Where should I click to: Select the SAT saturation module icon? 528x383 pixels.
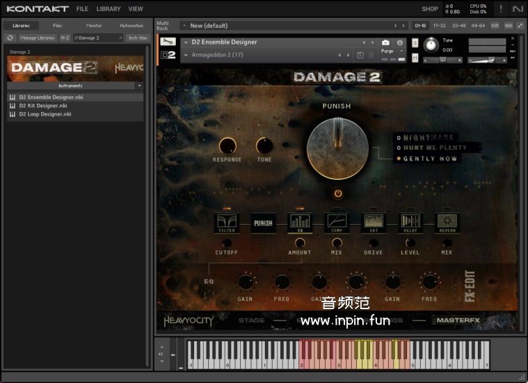point(374,223)
